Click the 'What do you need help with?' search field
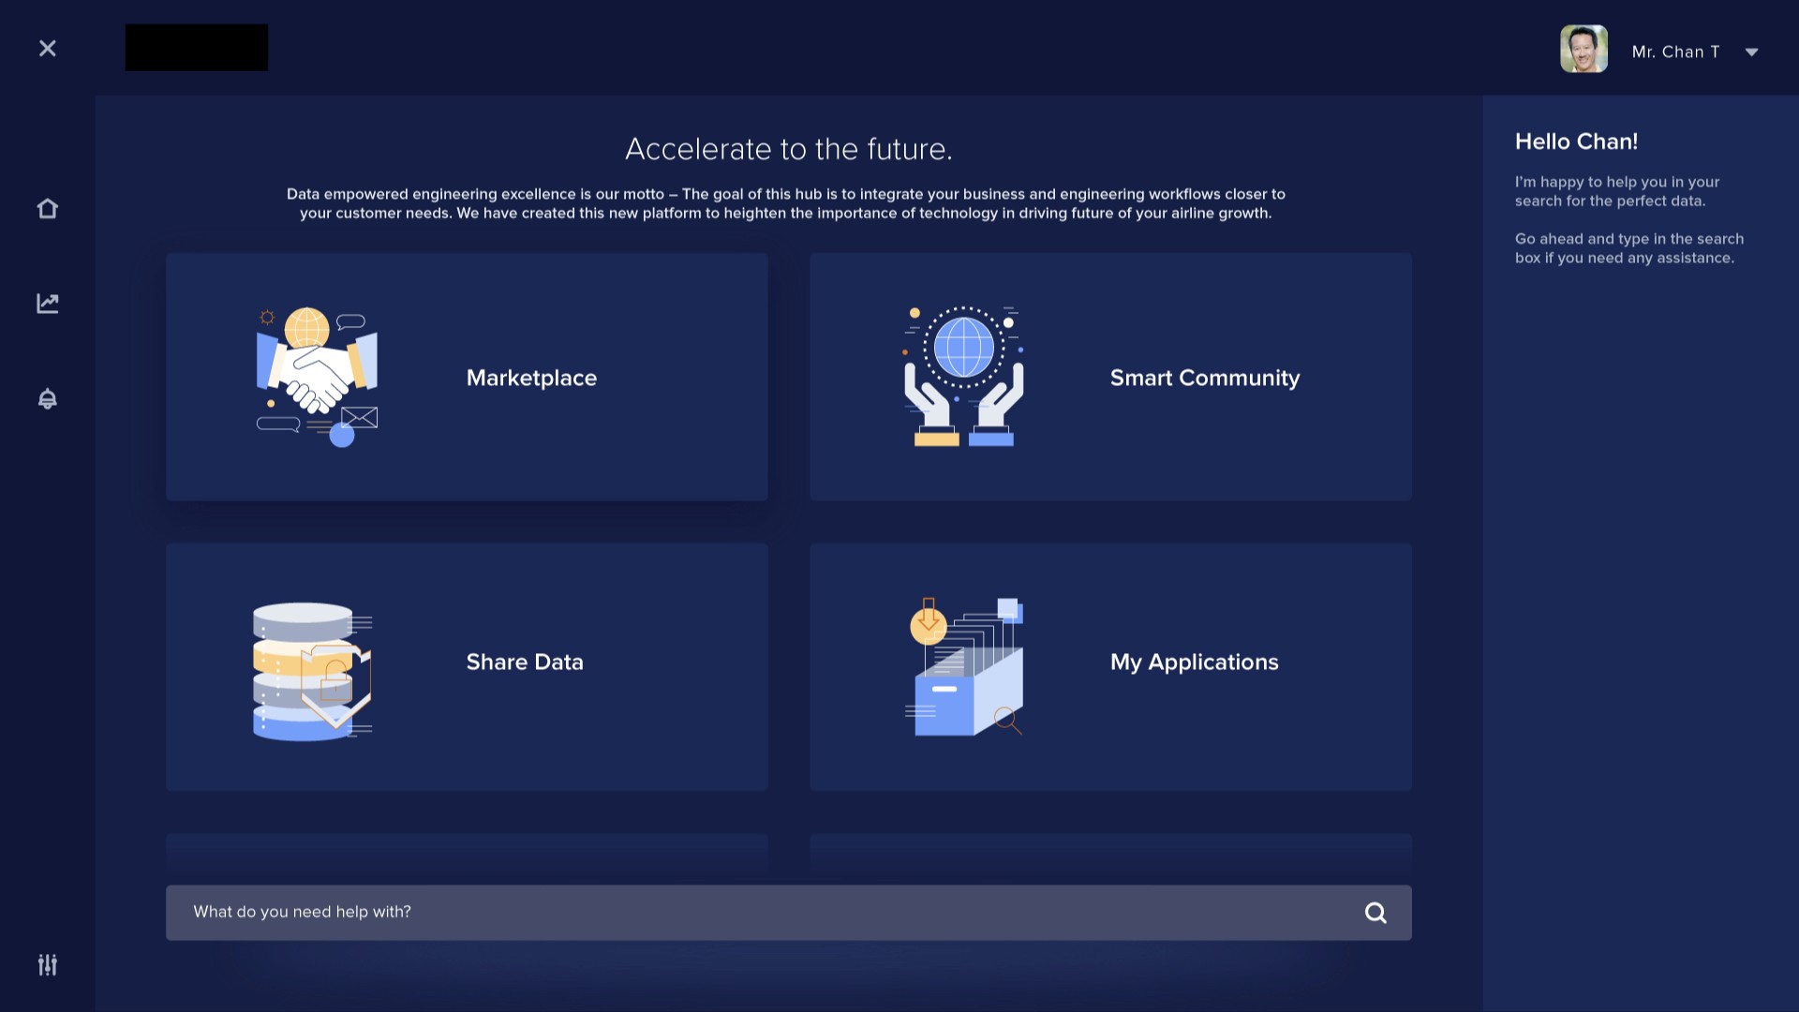The height and width of the screenshot is (1012, 1799). (656, 912)
